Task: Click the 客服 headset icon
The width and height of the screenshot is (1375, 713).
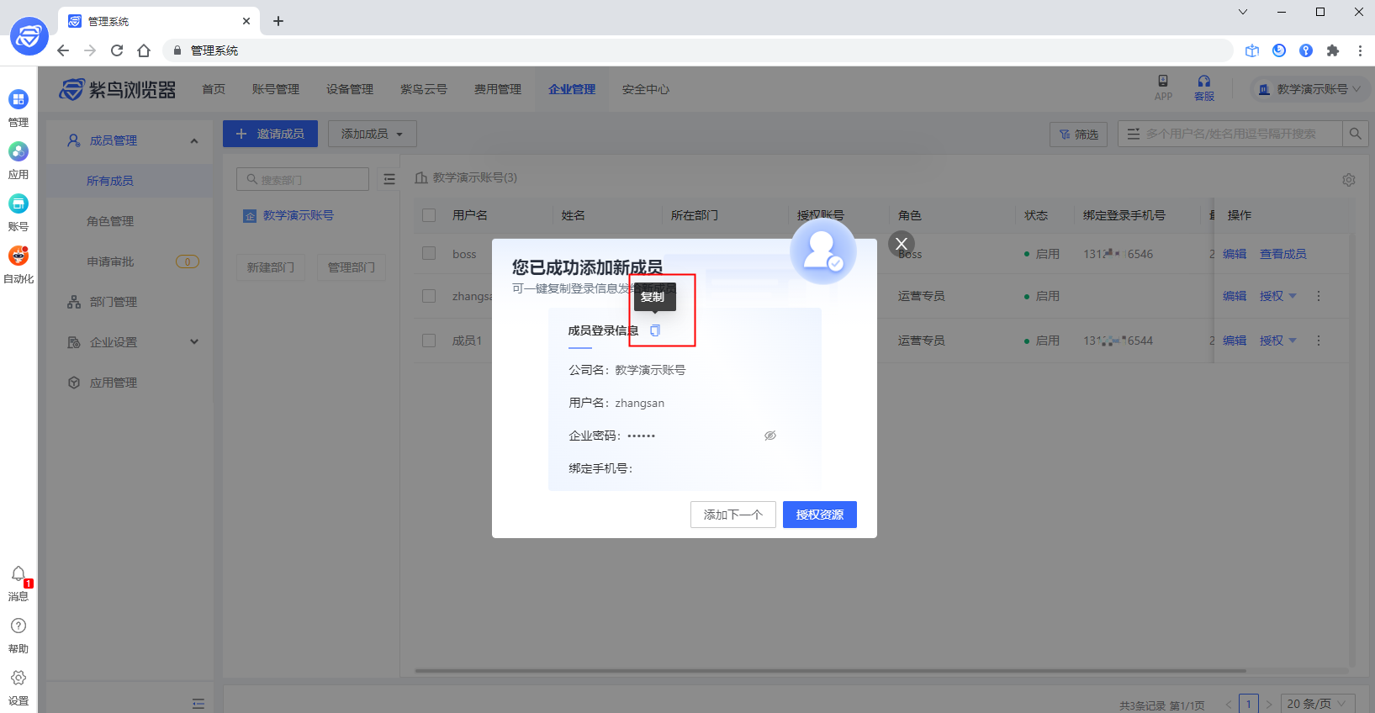Action: (x=1204, y=82)
